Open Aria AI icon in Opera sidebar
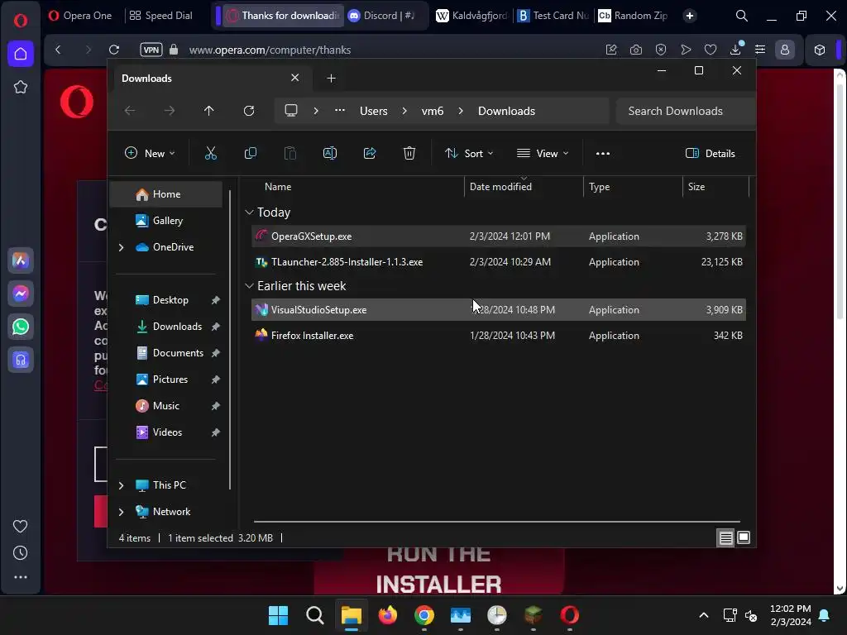This screenshot has width=847, height=635. 21,260
